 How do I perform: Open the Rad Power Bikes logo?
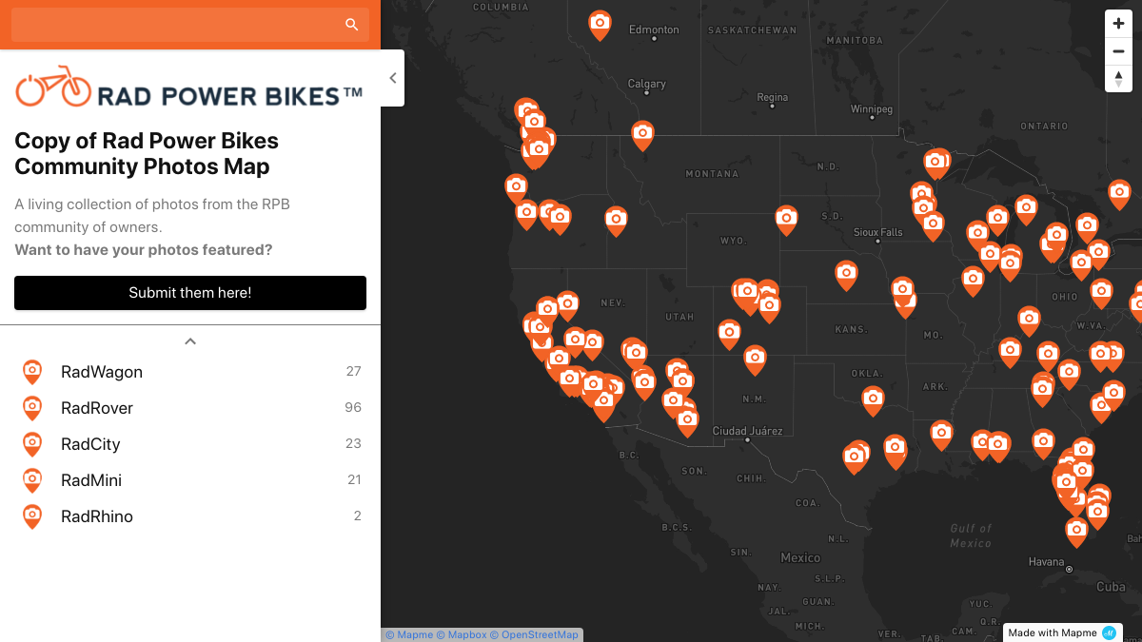pyautogui.click(x=189, y=88)
